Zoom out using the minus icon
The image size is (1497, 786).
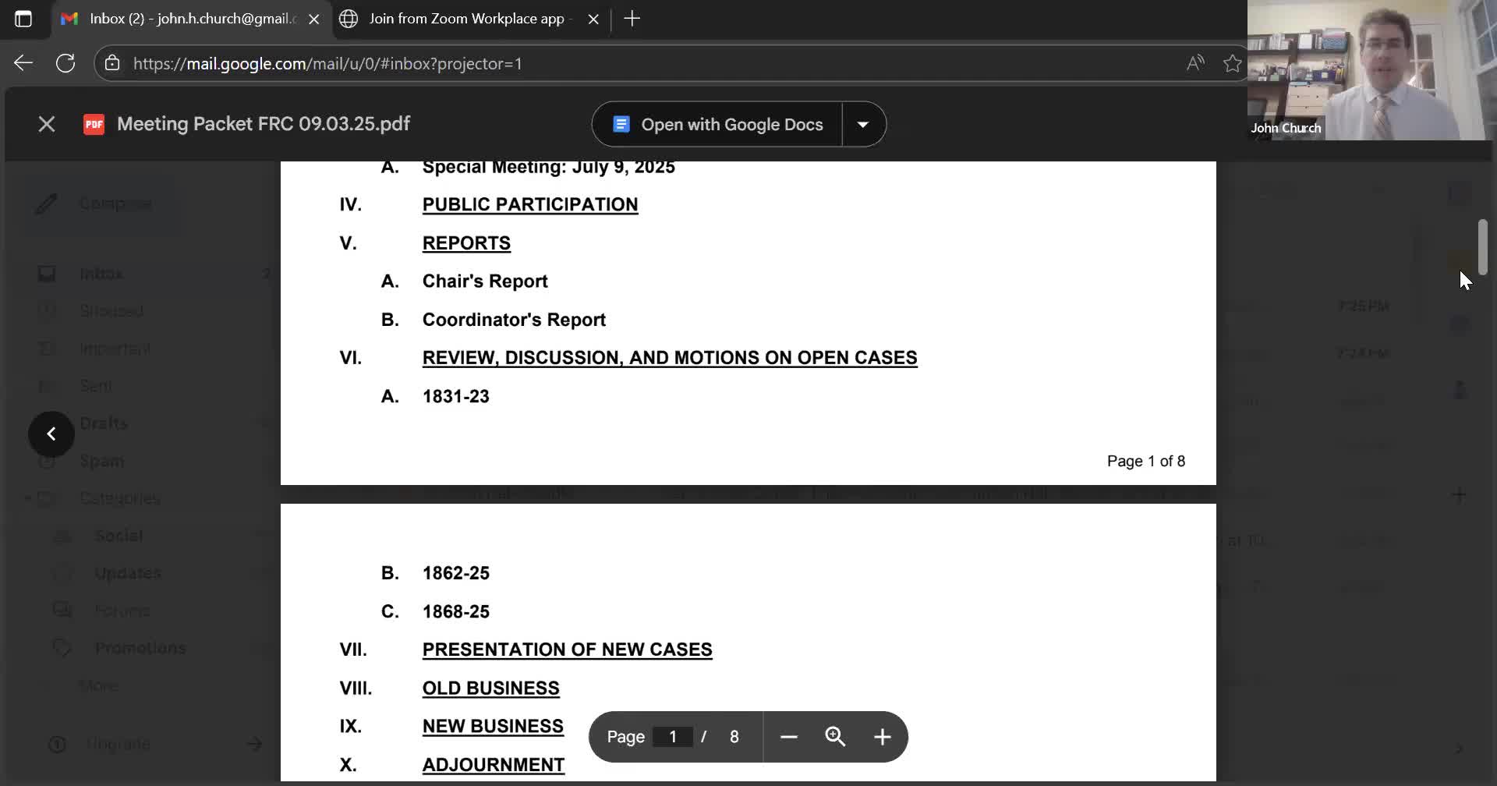coord(788,737)
